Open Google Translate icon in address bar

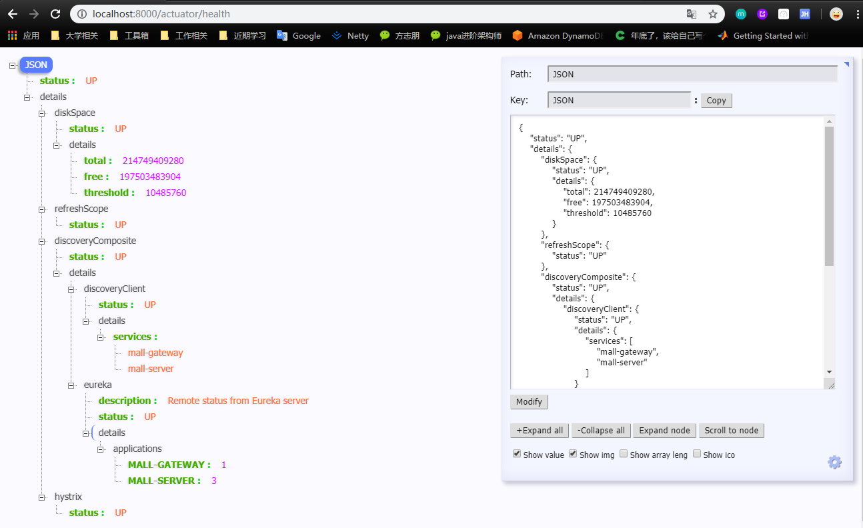(x=692, y=13)
